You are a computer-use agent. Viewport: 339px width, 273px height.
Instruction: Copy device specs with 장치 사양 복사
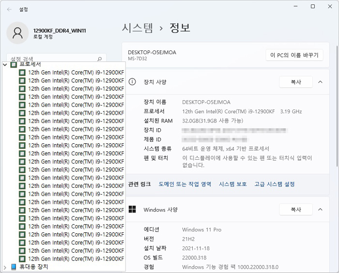pos(296,82)
